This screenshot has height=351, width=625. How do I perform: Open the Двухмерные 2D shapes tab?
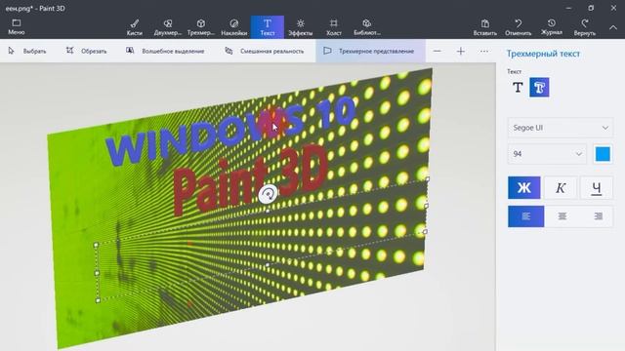click(x=168, y=27)
